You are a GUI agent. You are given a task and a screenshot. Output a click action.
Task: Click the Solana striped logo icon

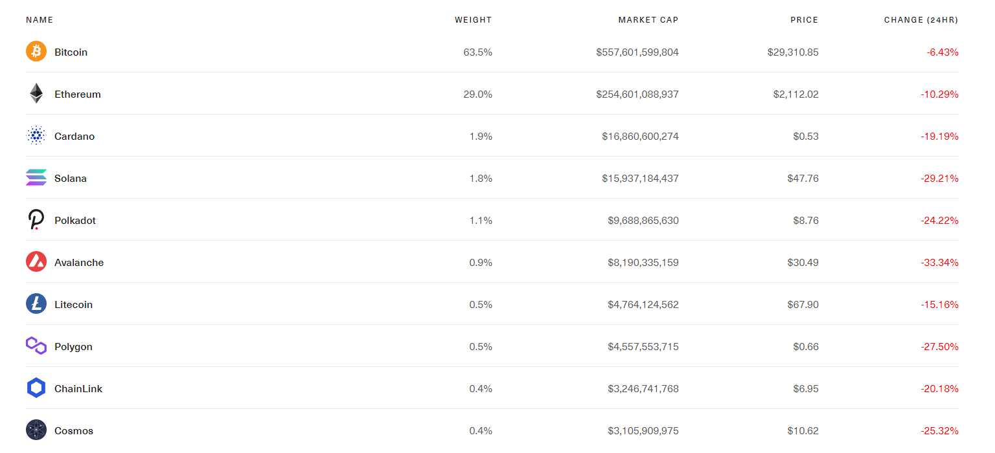pos(36,178)
